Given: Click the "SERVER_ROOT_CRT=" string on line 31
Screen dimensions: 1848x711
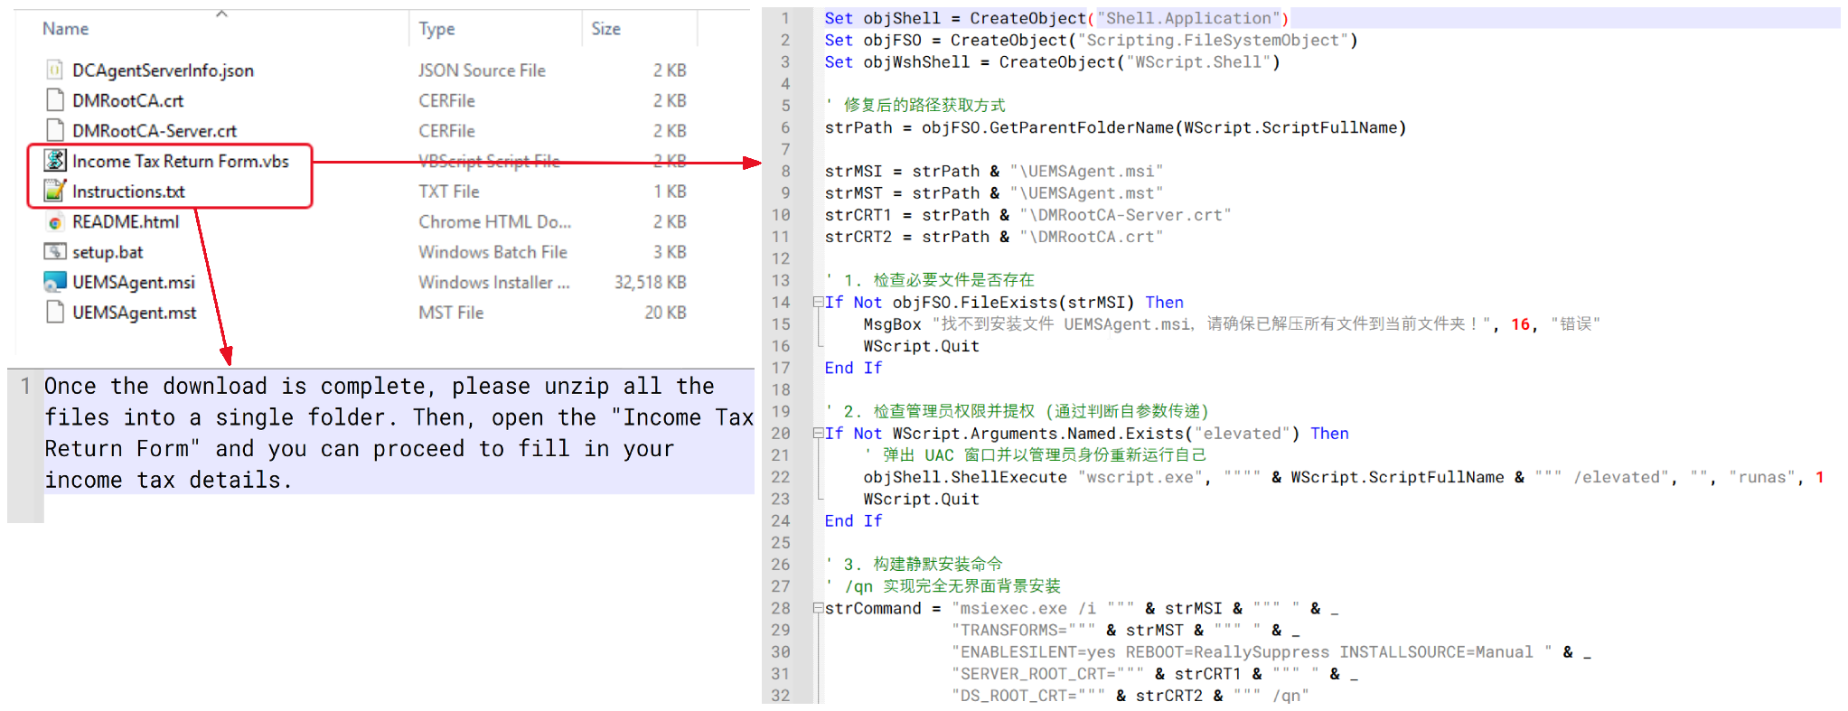Looking at the screenshot, I should 1047,674.
